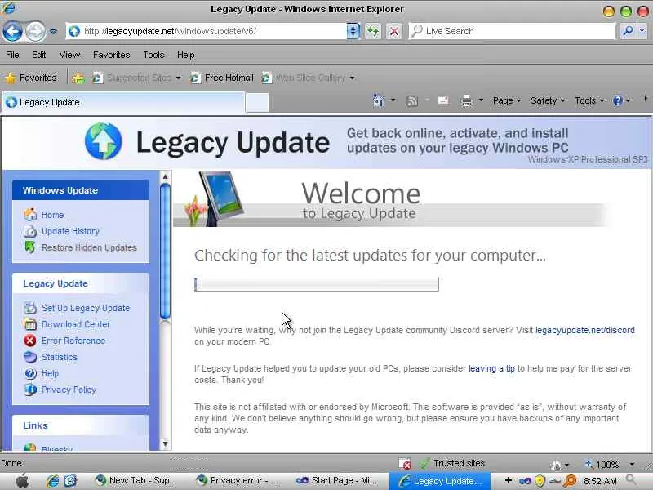653x490 pixels.
Task: Refresh the page with the green arrows
Action: (373, 31)
